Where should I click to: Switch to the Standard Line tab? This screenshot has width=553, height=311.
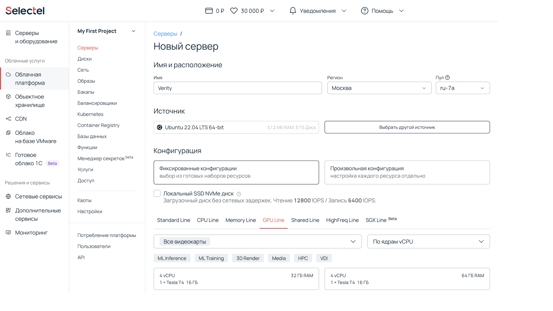[x=173, y=220]
